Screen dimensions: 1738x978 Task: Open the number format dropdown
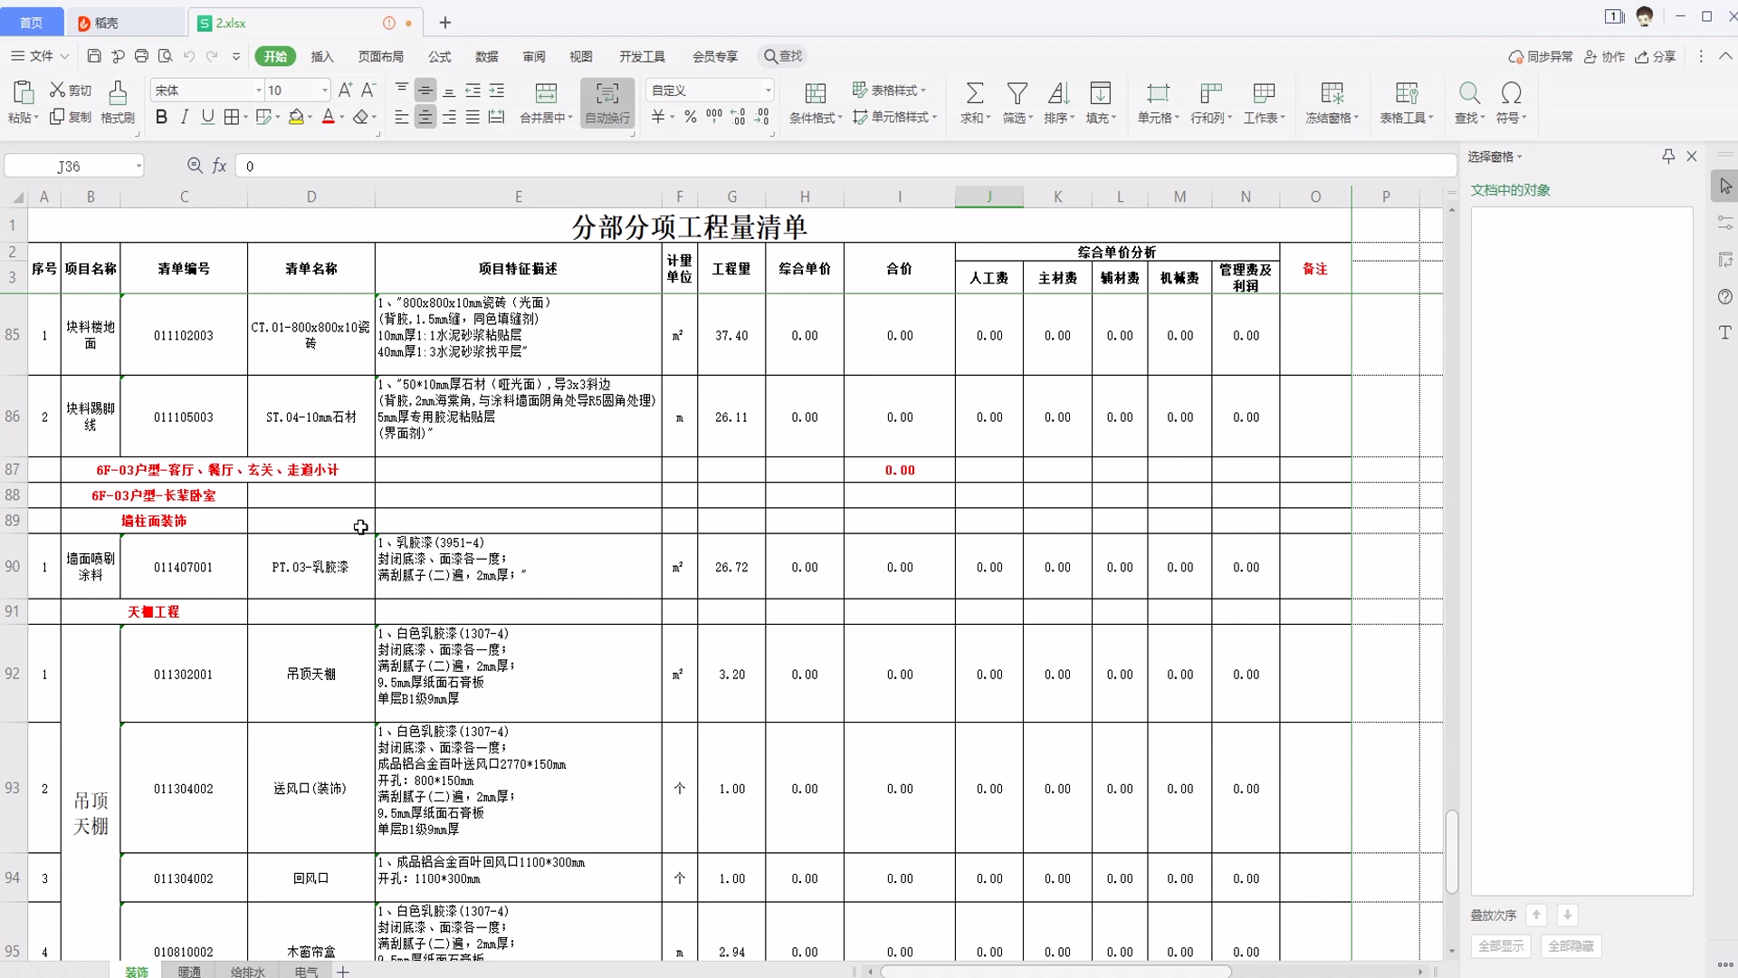coord(768,91)
